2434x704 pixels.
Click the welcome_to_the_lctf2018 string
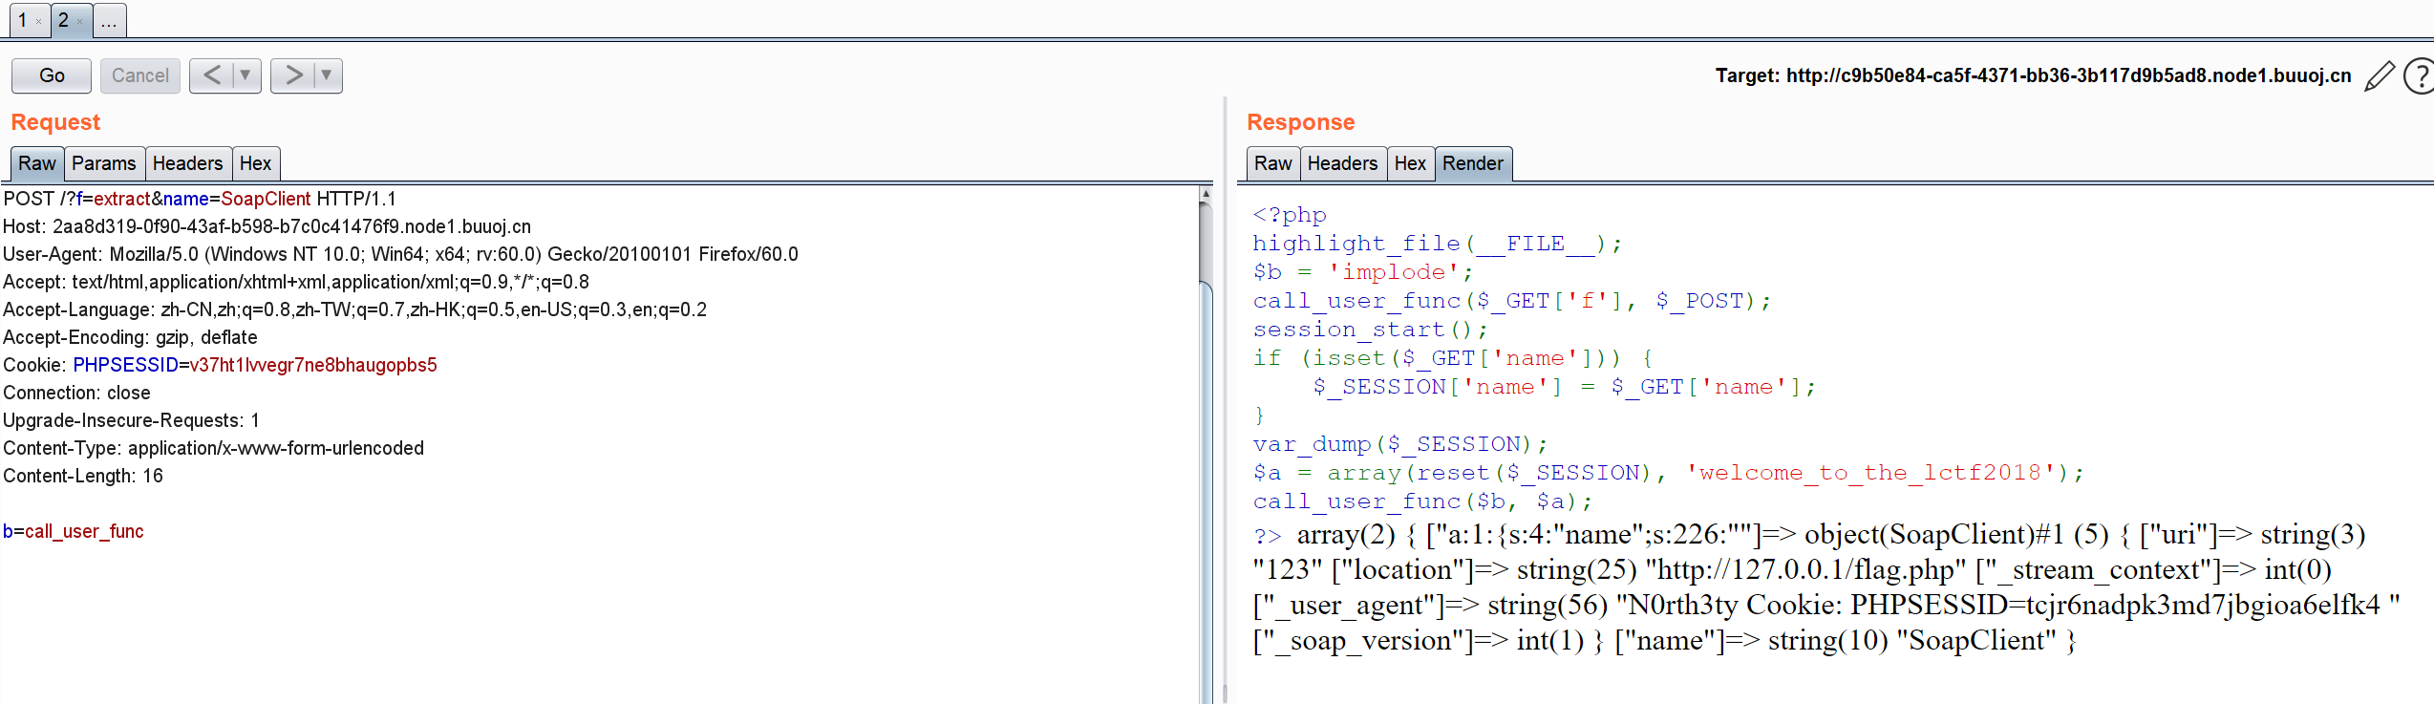click(1872, 473)
